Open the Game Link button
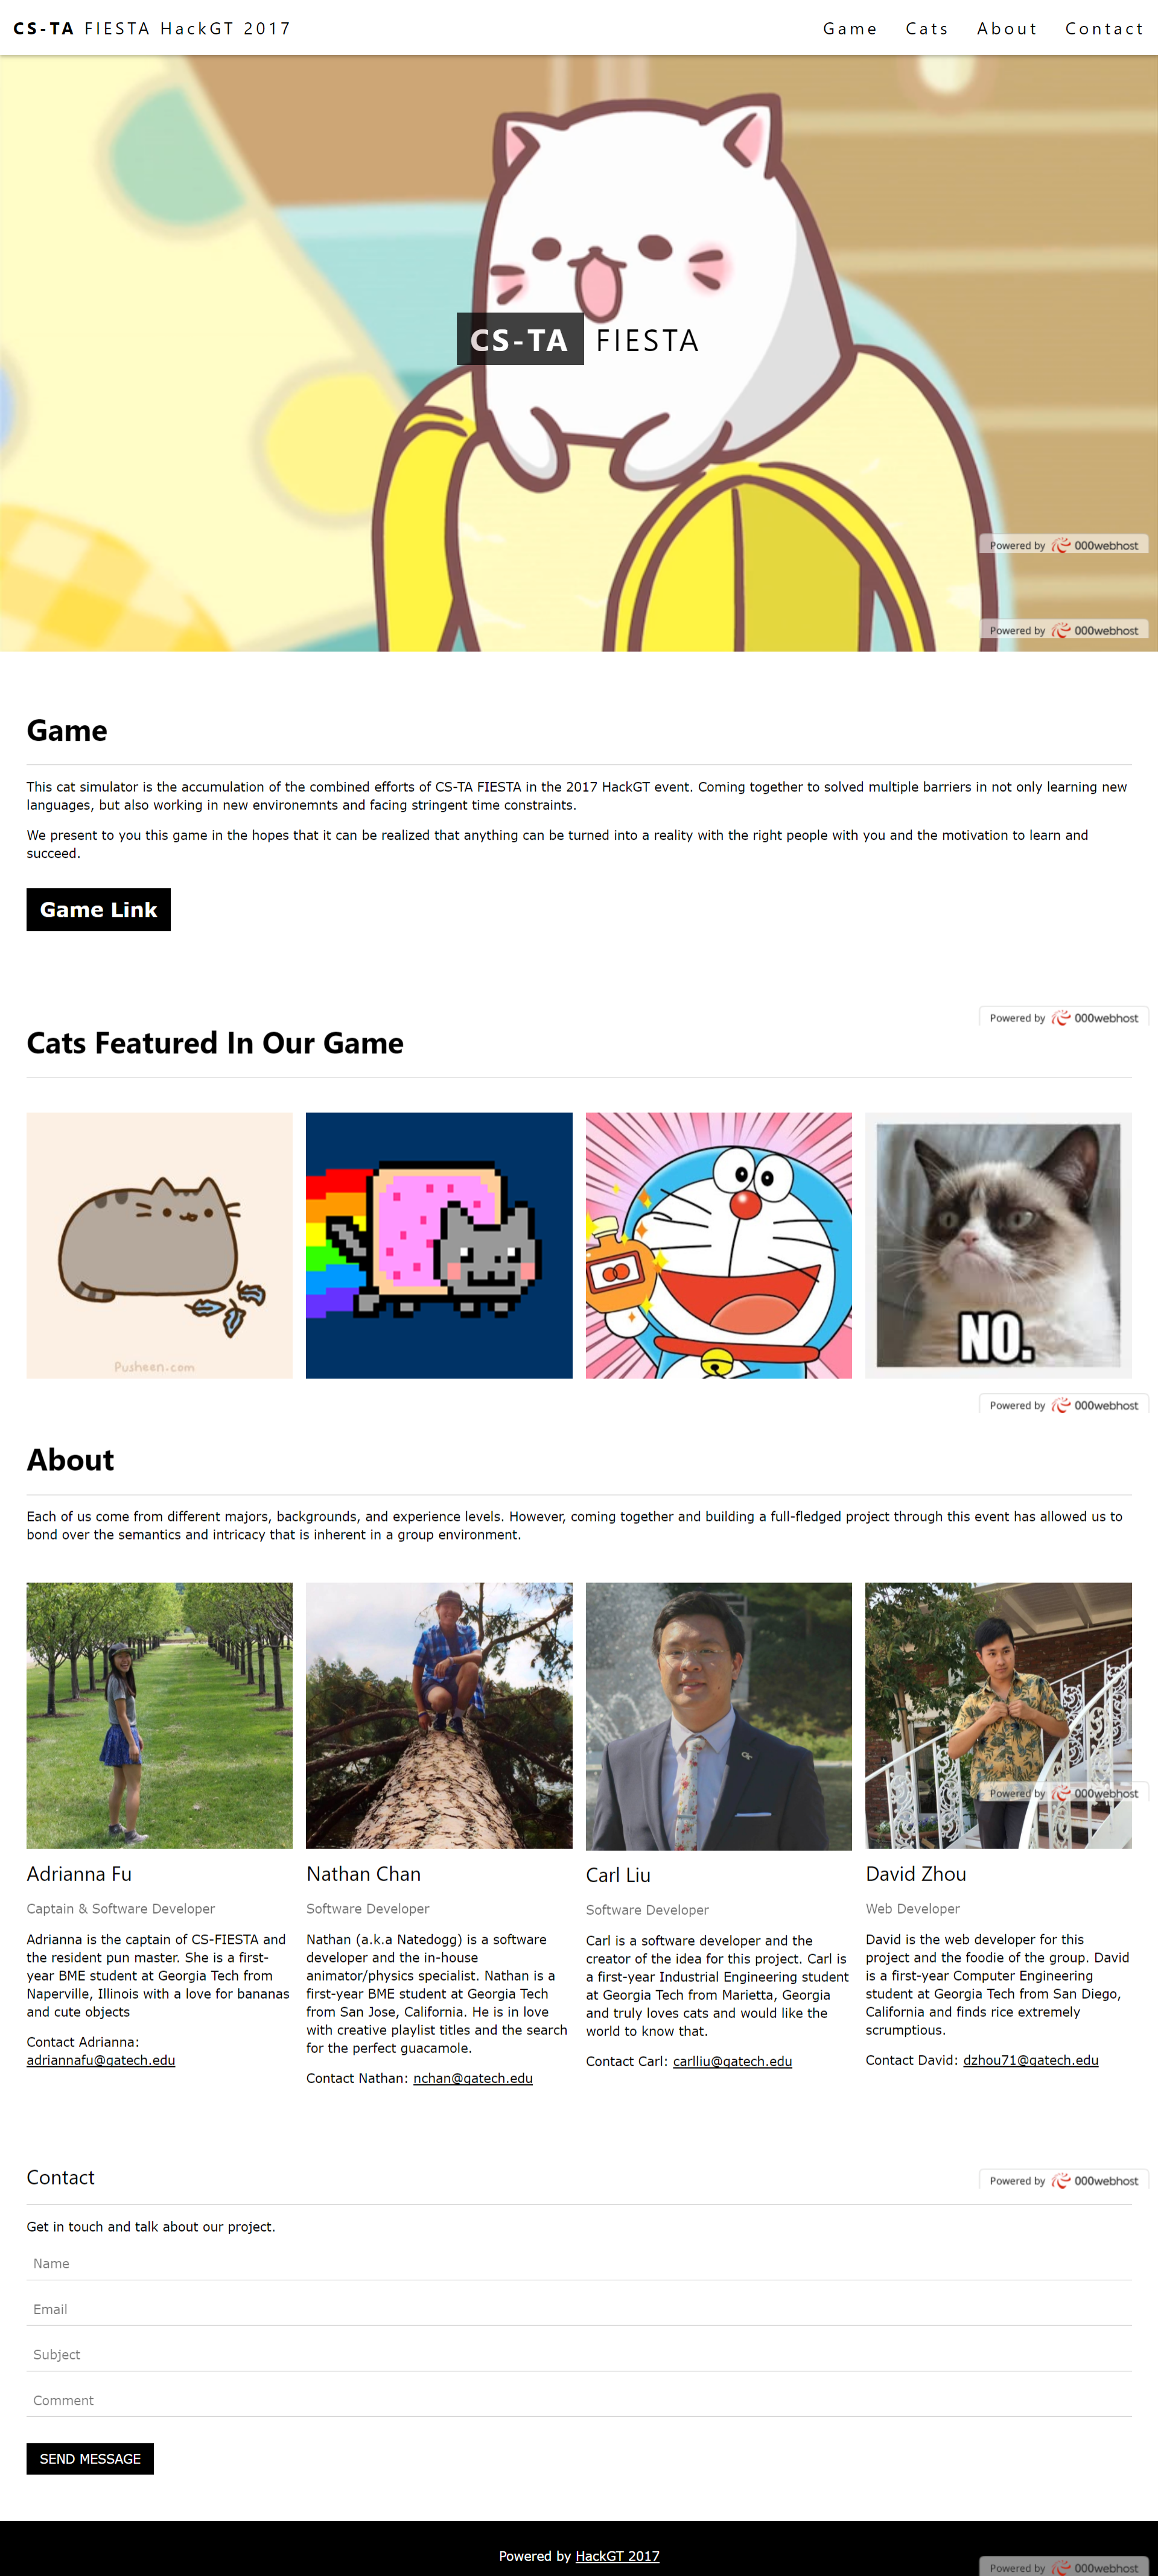This screenshot has height=2576, width=1158. 98,909
